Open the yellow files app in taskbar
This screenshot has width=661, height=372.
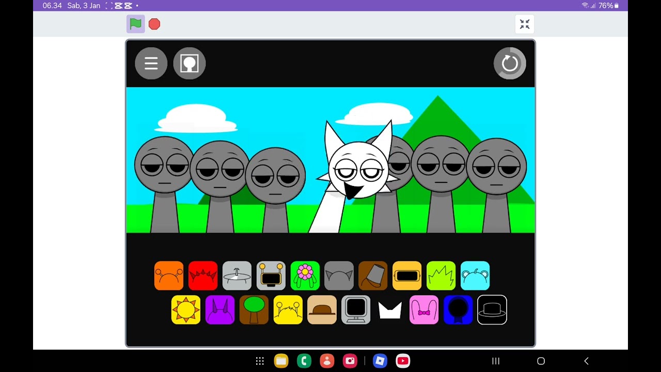(x=281, y=361)
